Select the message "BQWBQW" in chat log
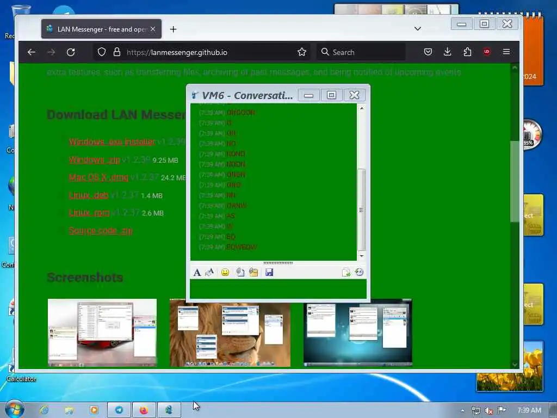The width and height of the screenshot is (557, 418). (242, 247)
